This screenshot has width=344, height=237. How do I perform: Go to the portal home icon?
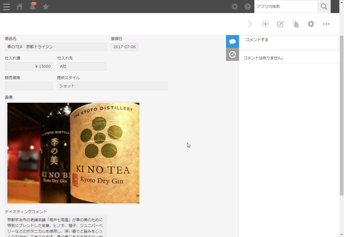pos(20,7)
